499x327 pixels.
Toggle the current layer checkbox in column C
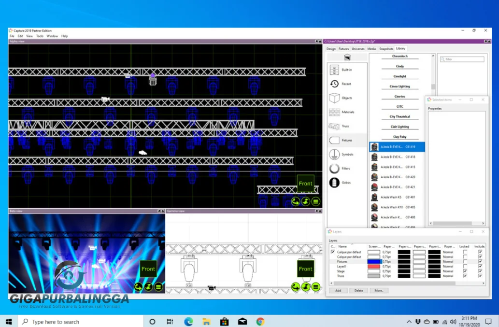point(333,252)
